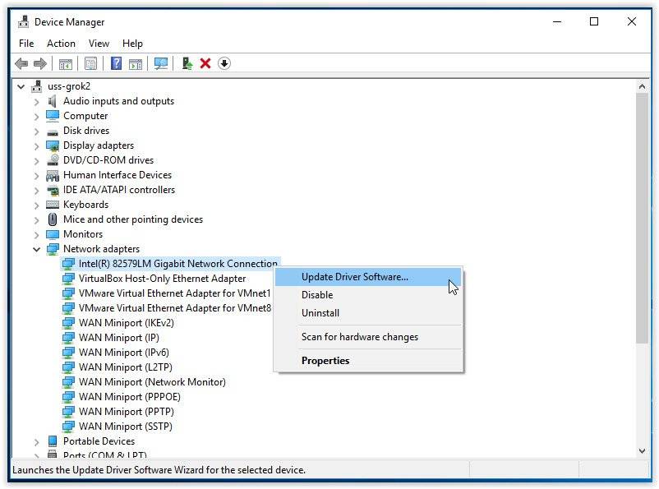659x489 pixels.
Task: Click the vertical scrollbar thumb
Action: click(642, 219)
